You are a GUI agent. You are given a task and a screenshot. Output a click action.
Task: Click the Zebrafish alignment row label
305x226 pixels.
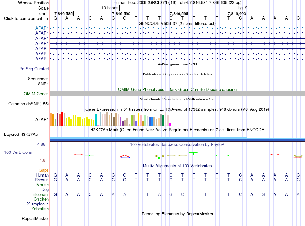coord(40,209)
